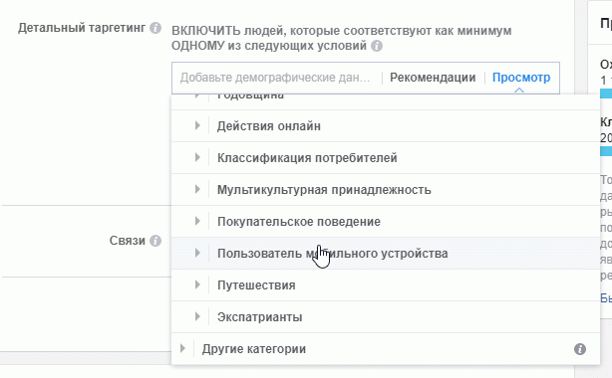Select Действия онлайн category

(386, 126)
